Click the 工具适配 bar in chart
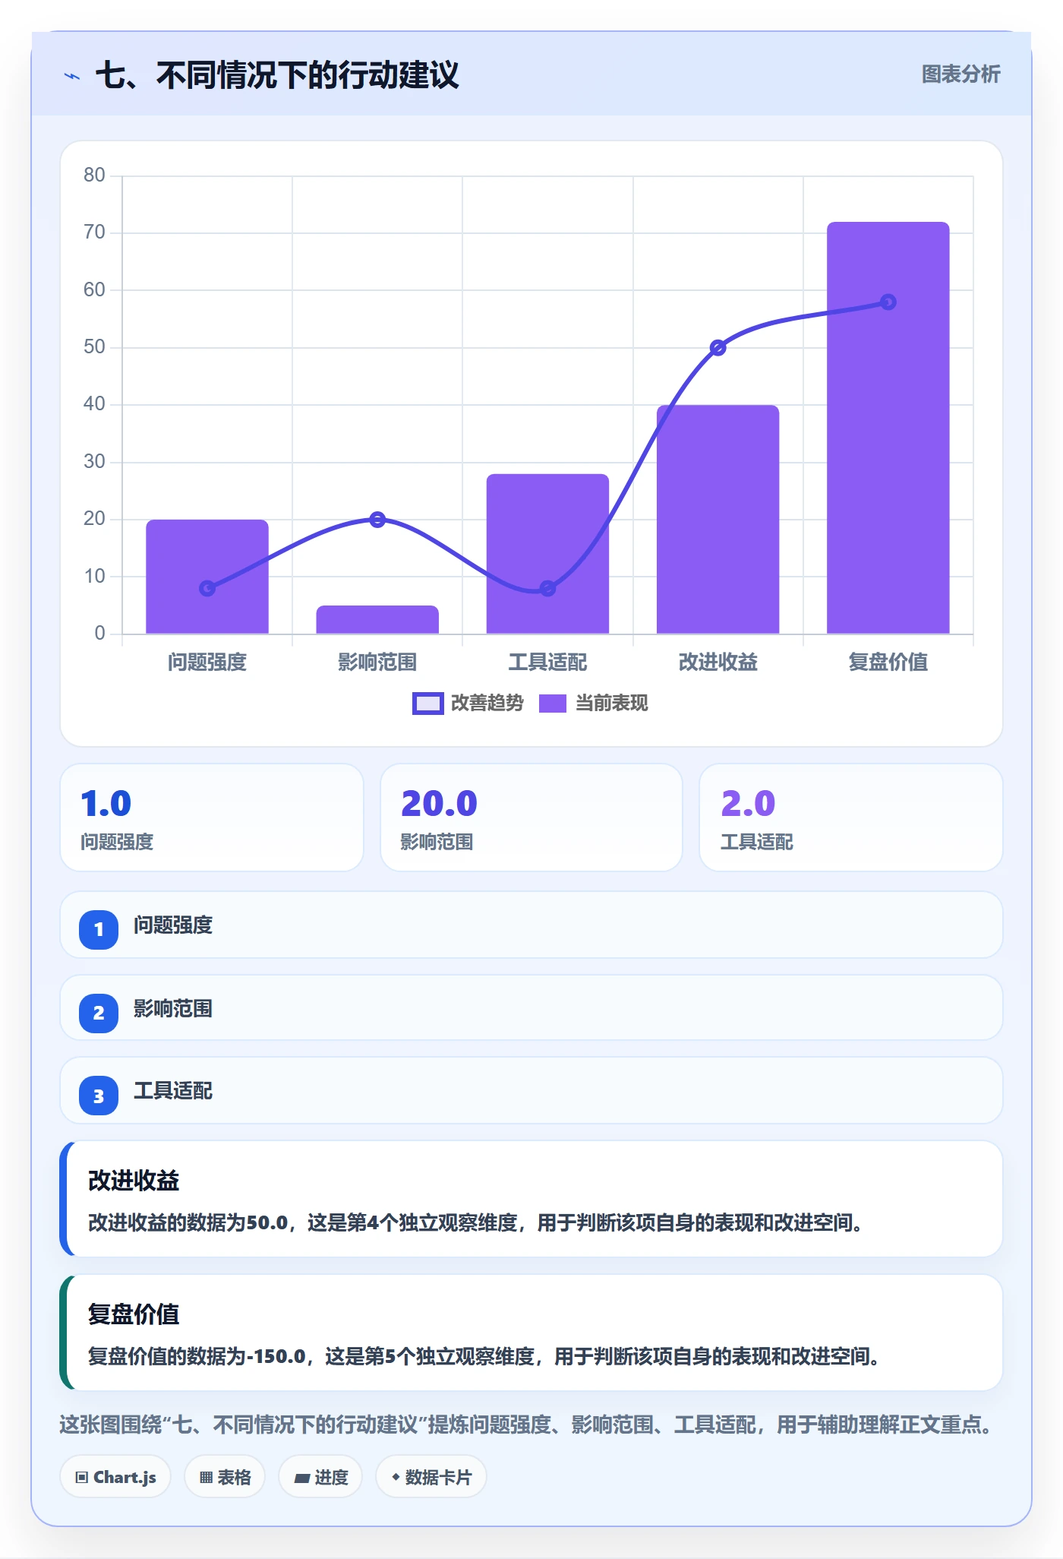The height and width of the screenshot is (1559, 1063). coord(547,554)
